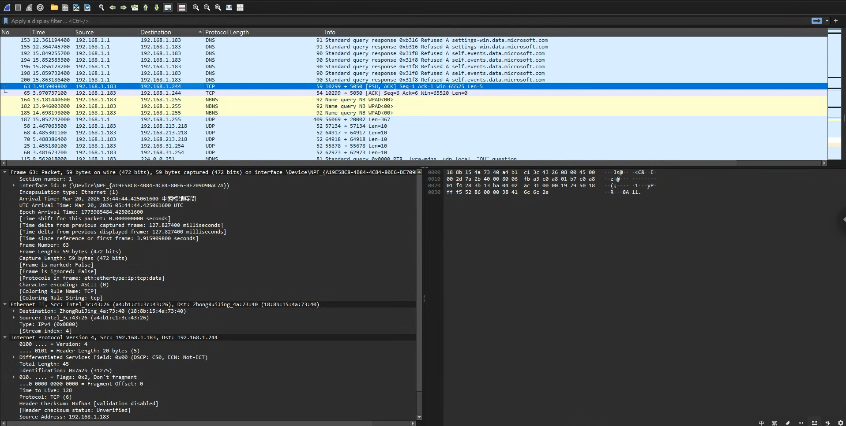Sort by the Info column header

click(575, 32)
